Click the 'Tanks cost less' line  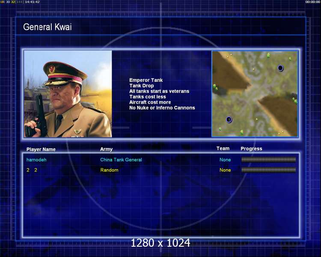click(x=148, y=97)
